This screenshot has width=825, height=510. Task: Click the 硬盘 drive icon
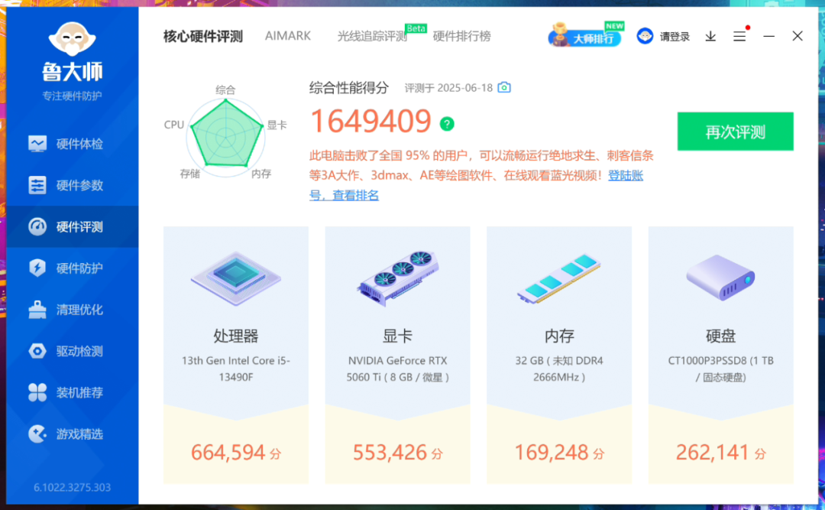(720, 278)
